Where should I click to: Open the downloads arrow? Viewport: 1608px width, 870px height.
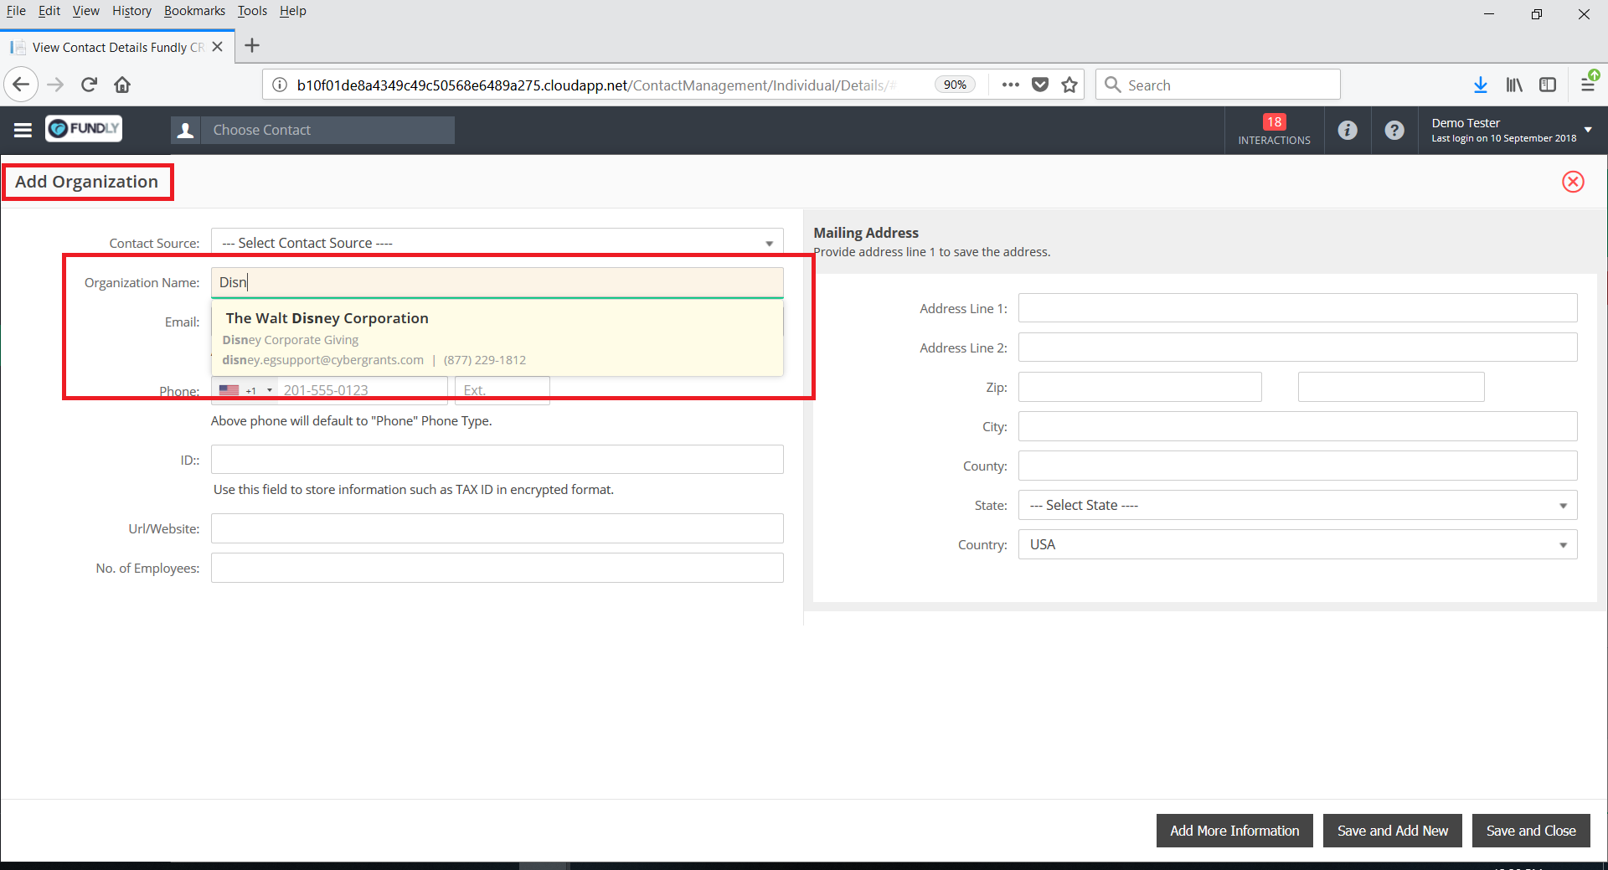point(1480,85)
